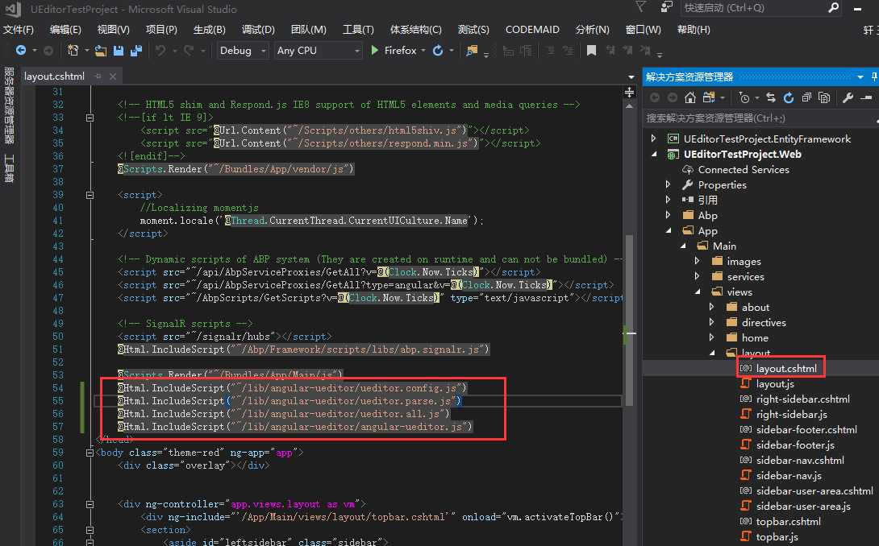Click the Open File folder icon

(101, 51)
